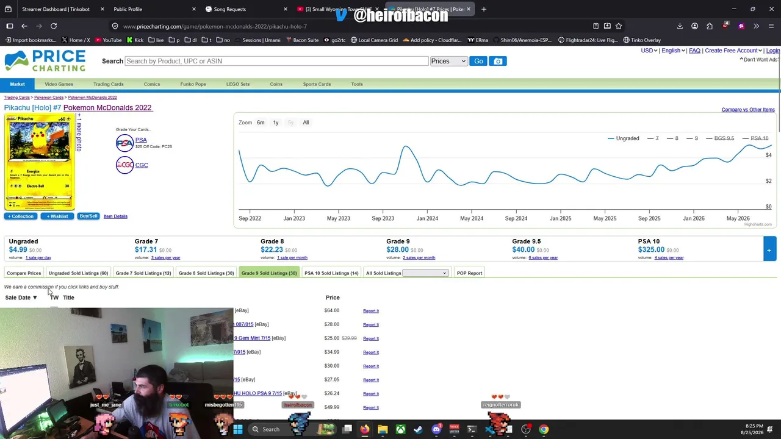Open the browser sidebar panel icon

(10, 26)
